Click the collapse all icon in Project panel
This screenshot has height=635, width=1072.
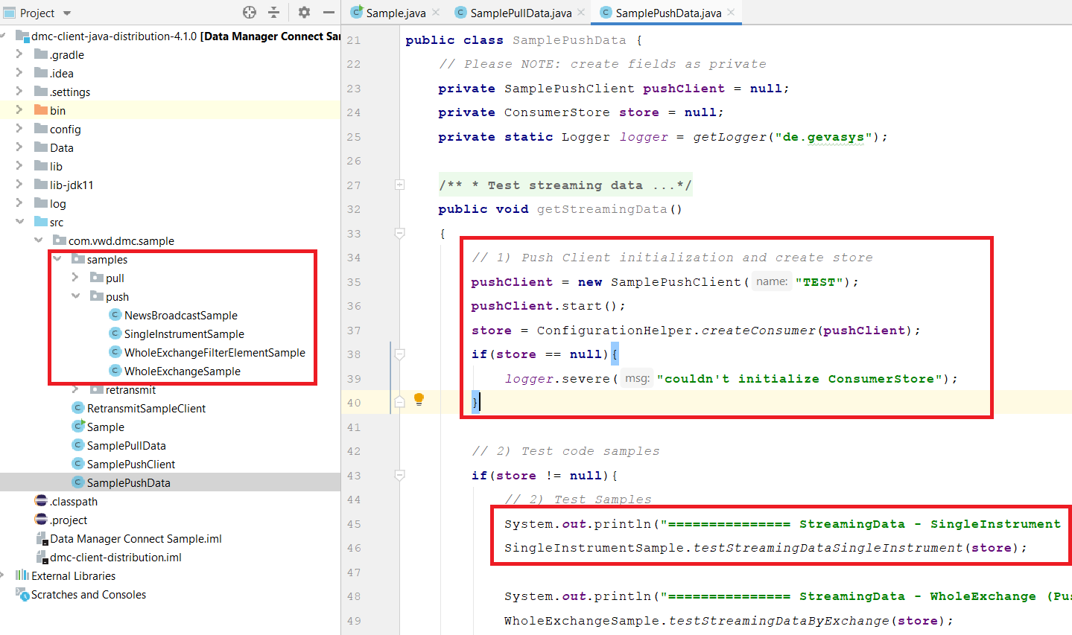[x=273, y=13]
